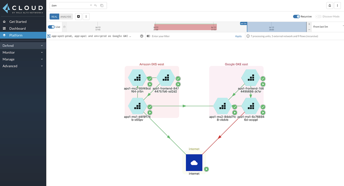The width and height of the screenshot is (344, 186).
Task: Select apo1-frontend-7d64495686-jk7sr hexagon node
Action: point(251,77)
